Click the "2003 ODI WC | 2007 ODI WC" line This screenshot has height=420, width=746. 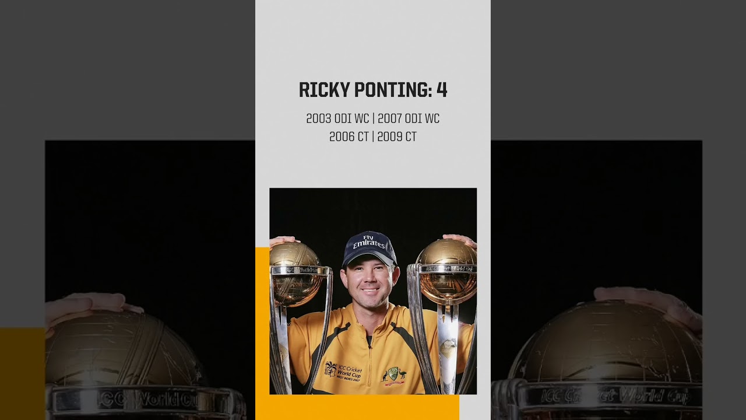pyautogui.click(x=373, y=118)
